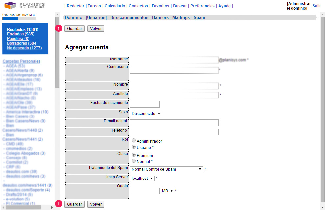Open the Colegio Abogados (3) folder

[x=26, y=153]
